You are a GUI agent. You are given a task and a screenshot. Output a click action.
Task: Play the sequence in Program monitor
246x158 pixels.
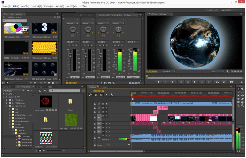[x=195, y=82]
